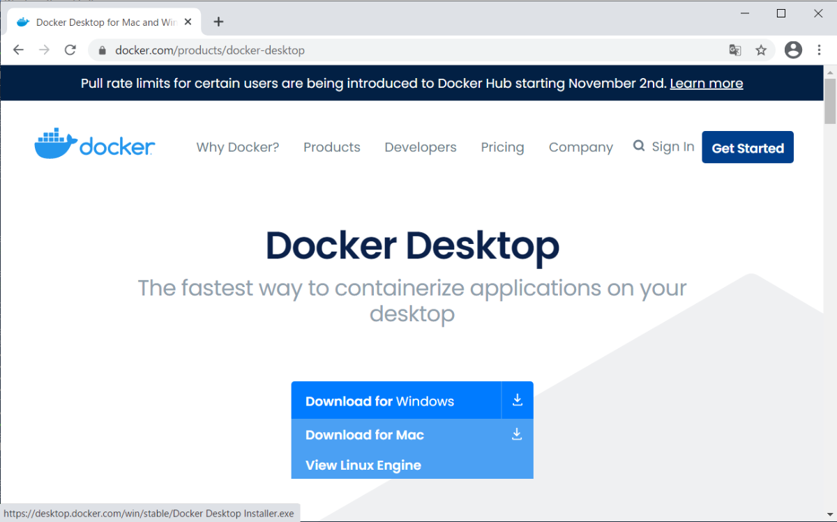Click Download for Mac button
The height and width of the screenshot is (522, 837).
point(365,435)
